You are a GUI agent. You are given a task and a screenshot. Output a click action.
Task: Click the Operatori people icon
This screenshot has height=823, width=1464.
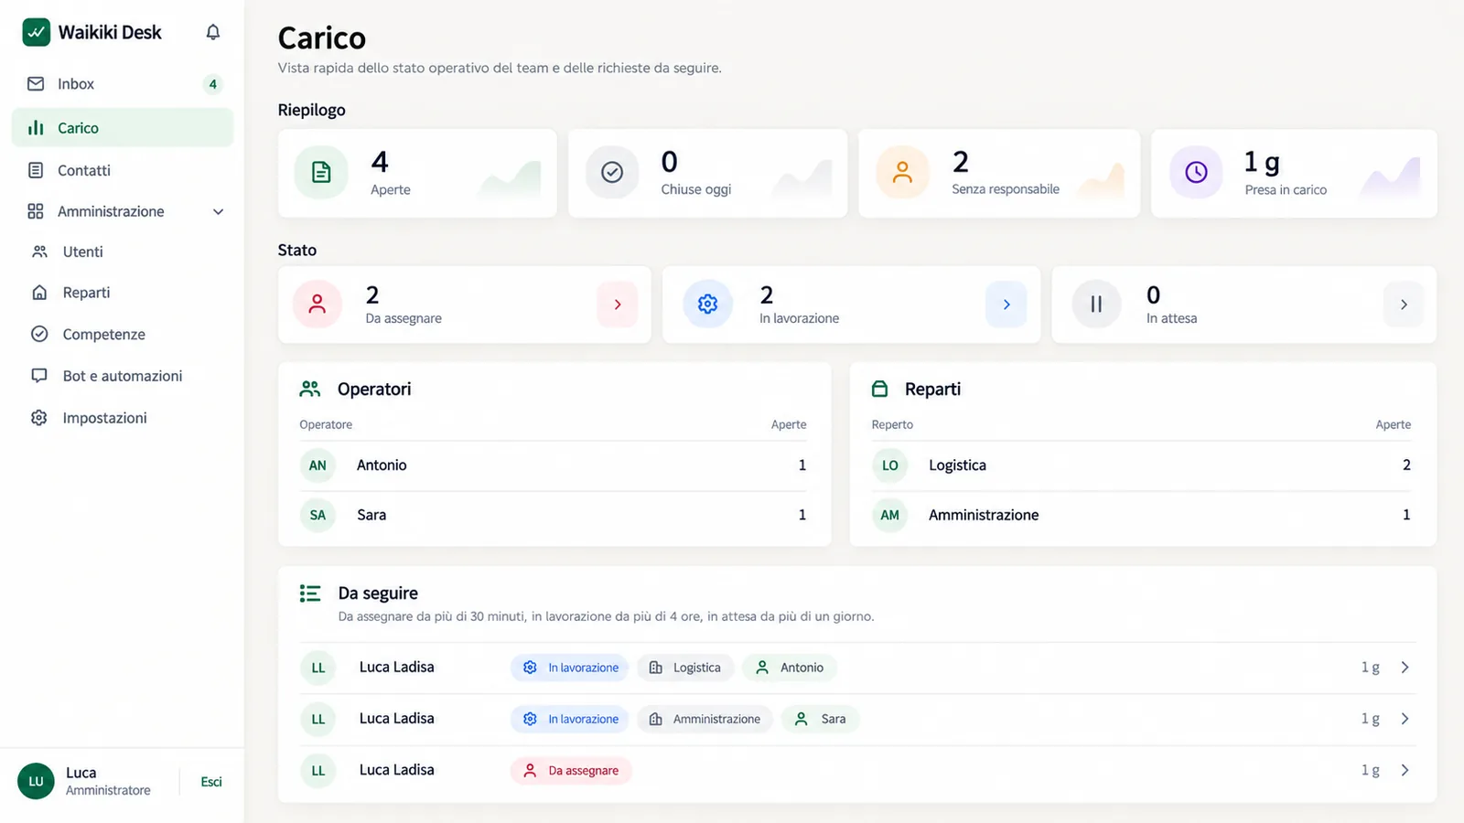click(x=310, y=389)
